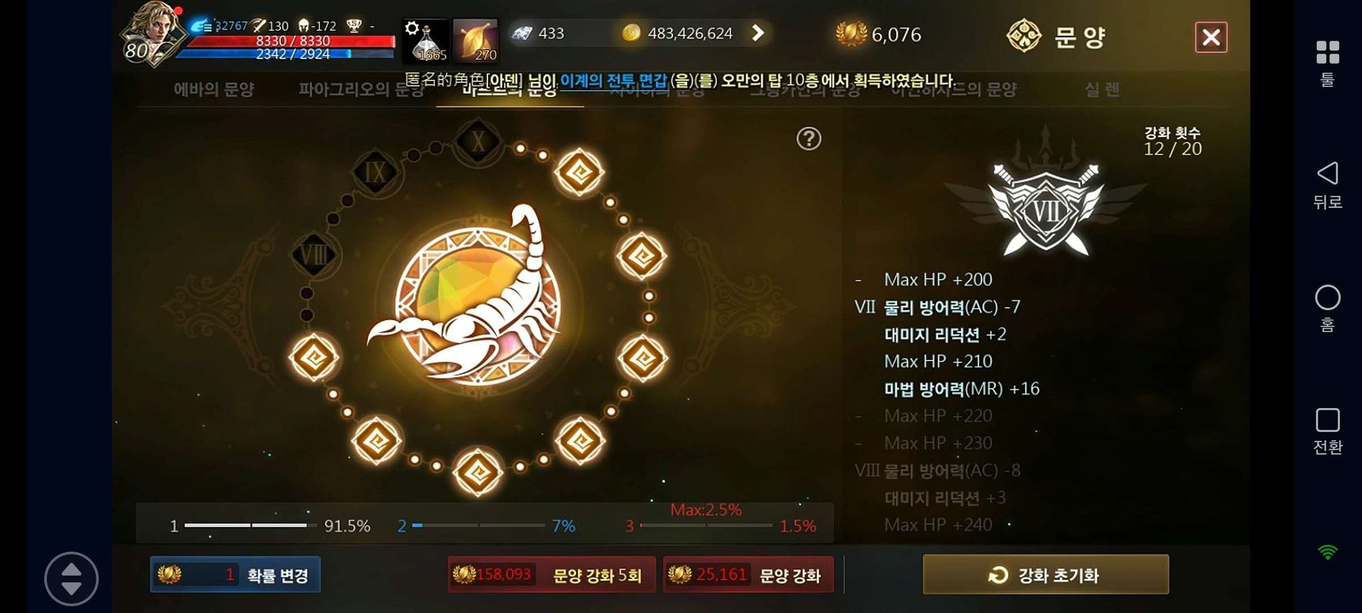Image resolution: width=1362 pixels, height=613 pixels.
Task: Tap the grade VII shield crest badge
Action: (x=1046, y=209)
